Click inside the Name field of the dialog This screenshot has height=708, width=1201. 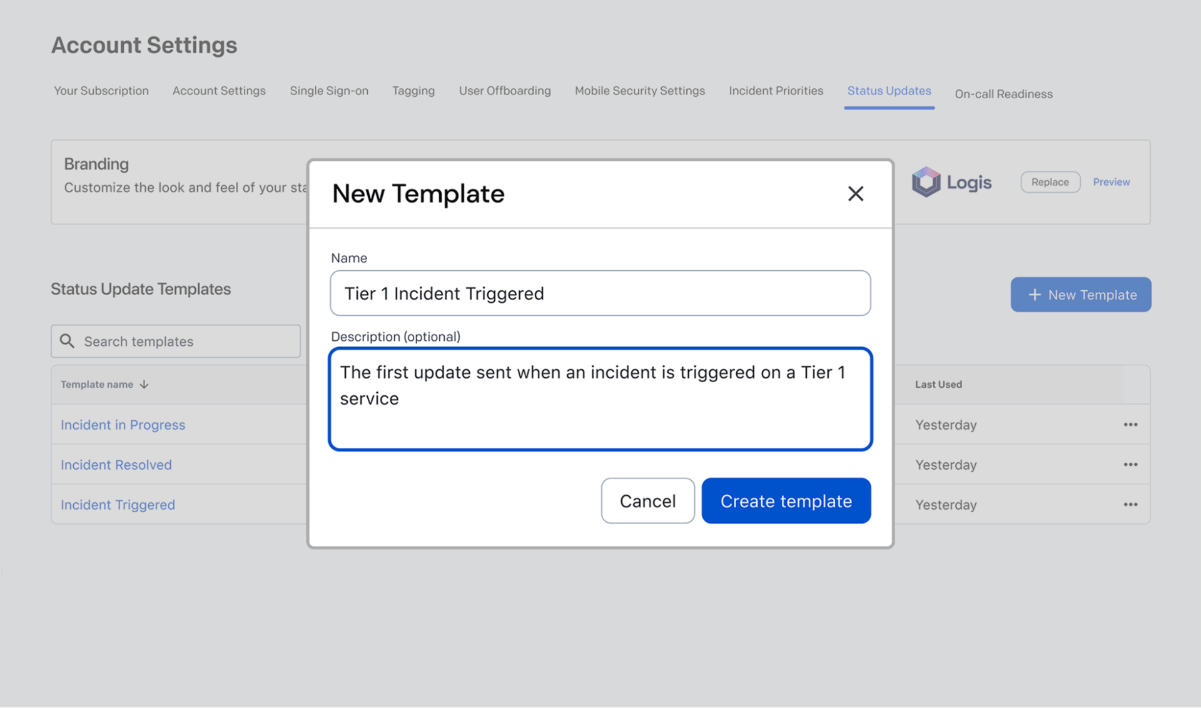click(599, 293)
